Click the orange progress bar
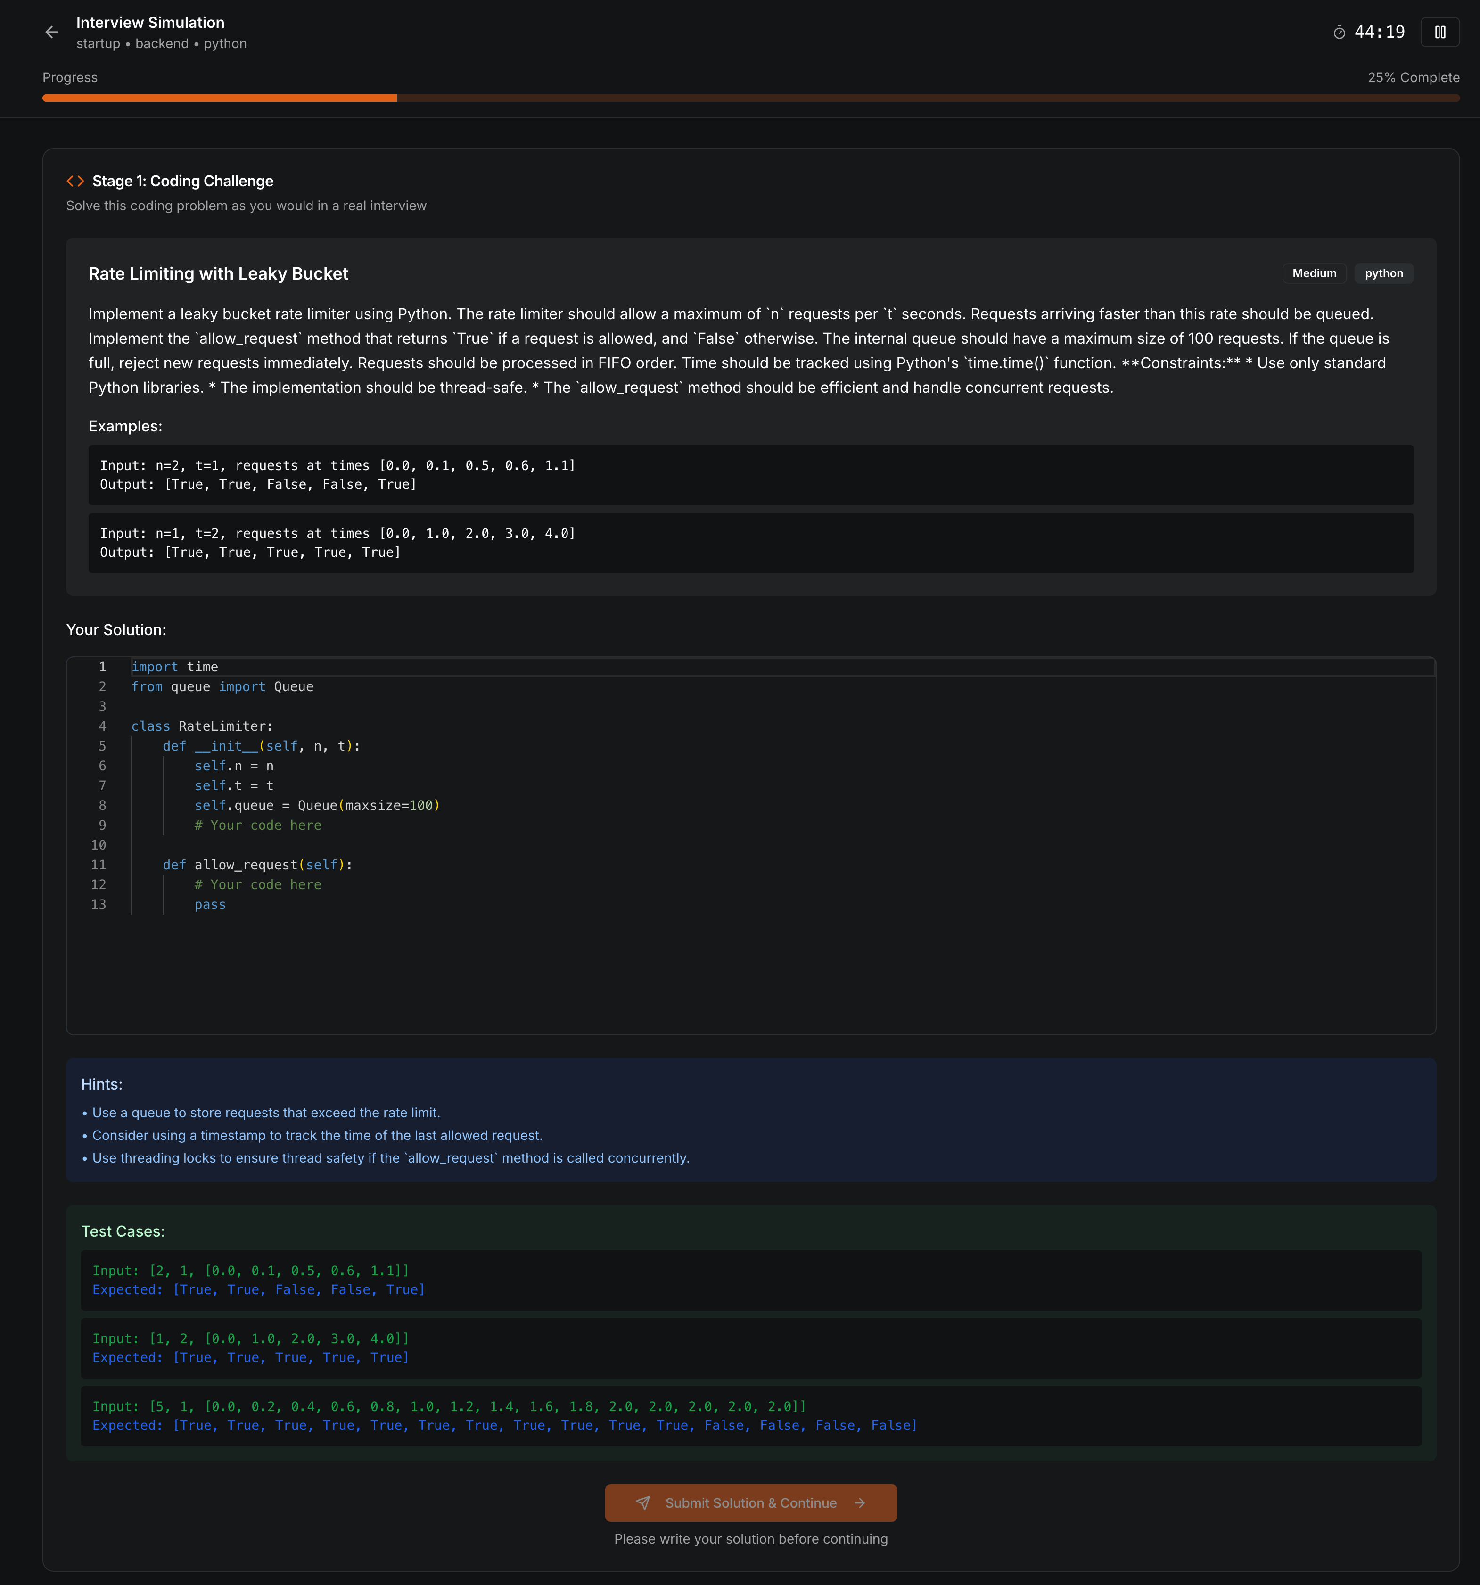The height and width of the screenshot is (1585, 1480). click(x=219, y=98)
